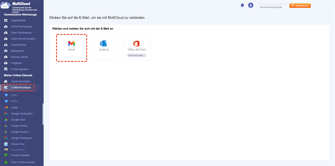
Task: Click the Aufgabenliste grid icon
Action: [6, 21]
